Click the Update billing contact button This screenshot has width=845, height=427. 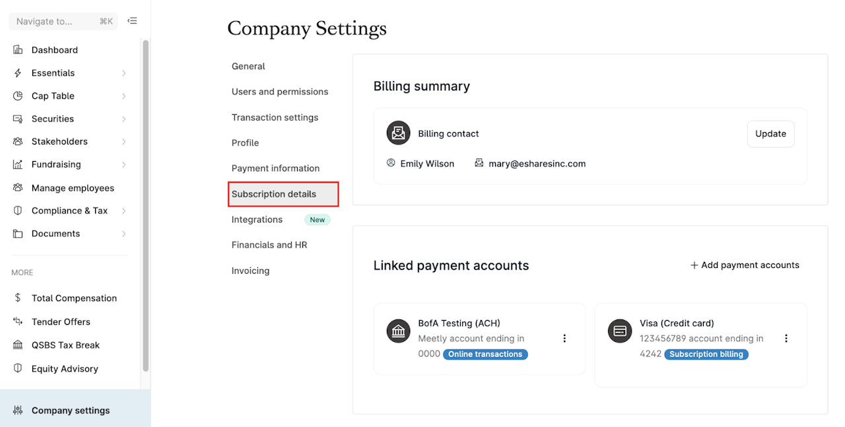770,134
